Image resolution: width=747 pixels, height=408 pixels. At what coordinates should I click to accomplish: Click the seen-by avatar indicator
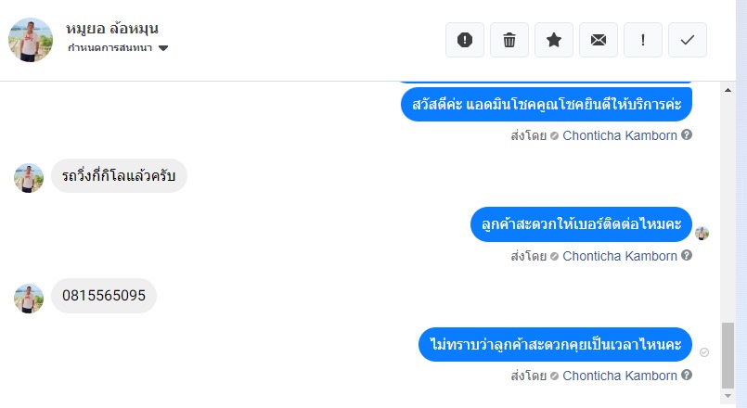[x=702, y=233]
